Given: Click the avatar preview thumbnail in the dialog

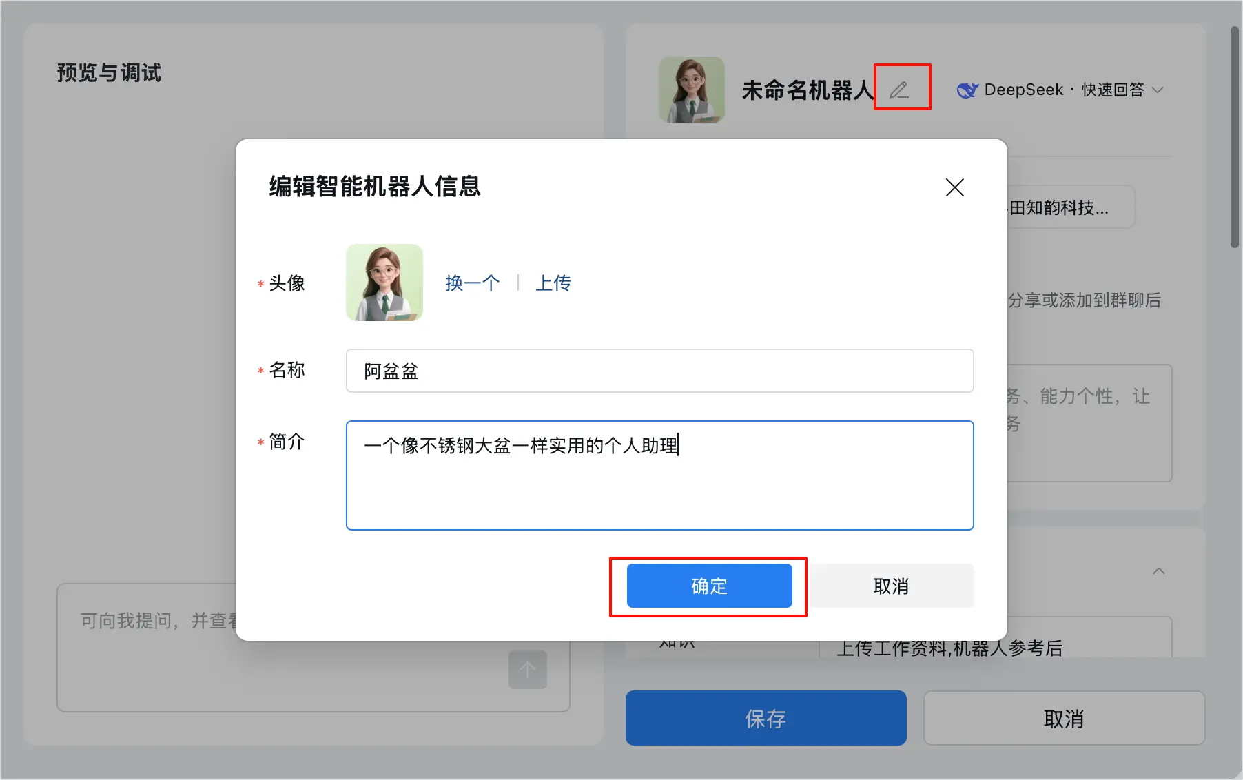Looking at the screenshot, I should coord(384,283).
